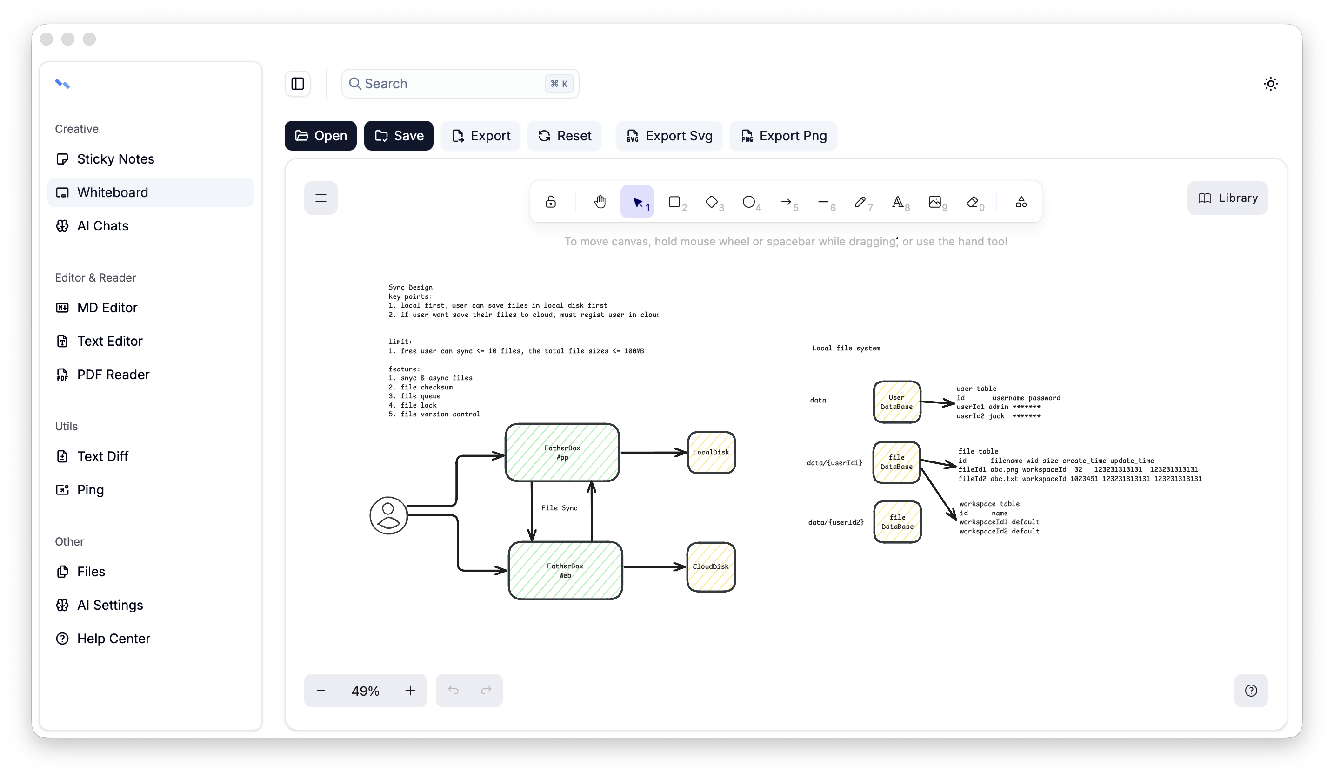Collapse the sidebar panel

tap(297, 84)
